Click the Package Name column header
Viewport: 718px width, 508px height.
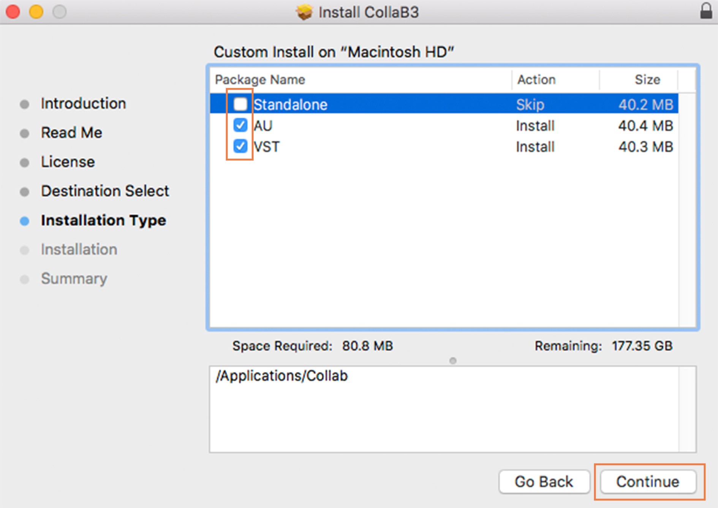click(260, 80)
